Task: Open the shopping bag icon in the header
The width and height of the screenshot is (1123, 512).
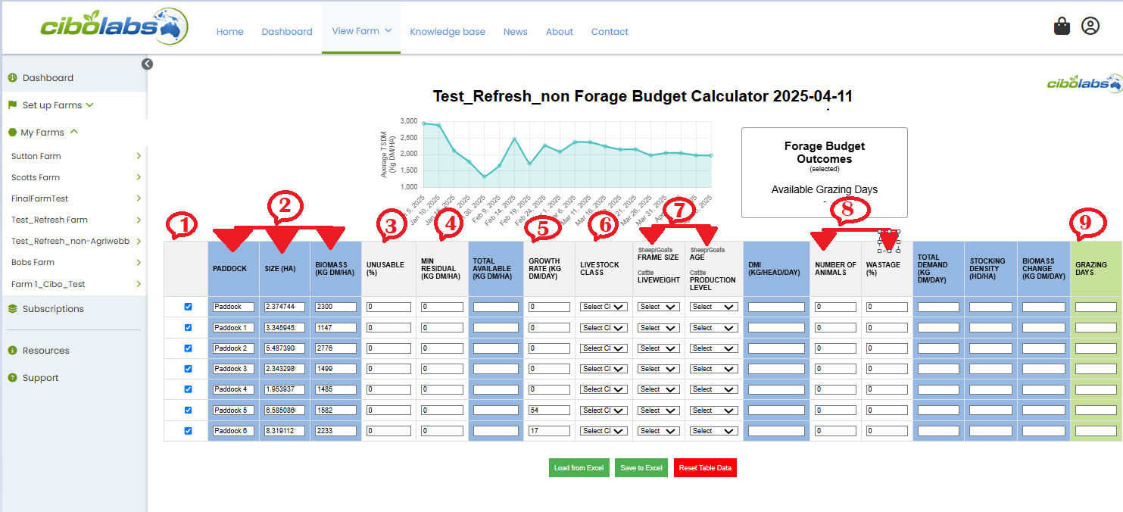Action: click(1062, 25)
